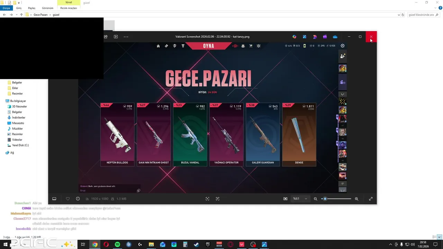The height and width of the screenshot is (249, 443).
Task: Open the OneDrive cloud icon in Photos
Action: coord(335,37)
